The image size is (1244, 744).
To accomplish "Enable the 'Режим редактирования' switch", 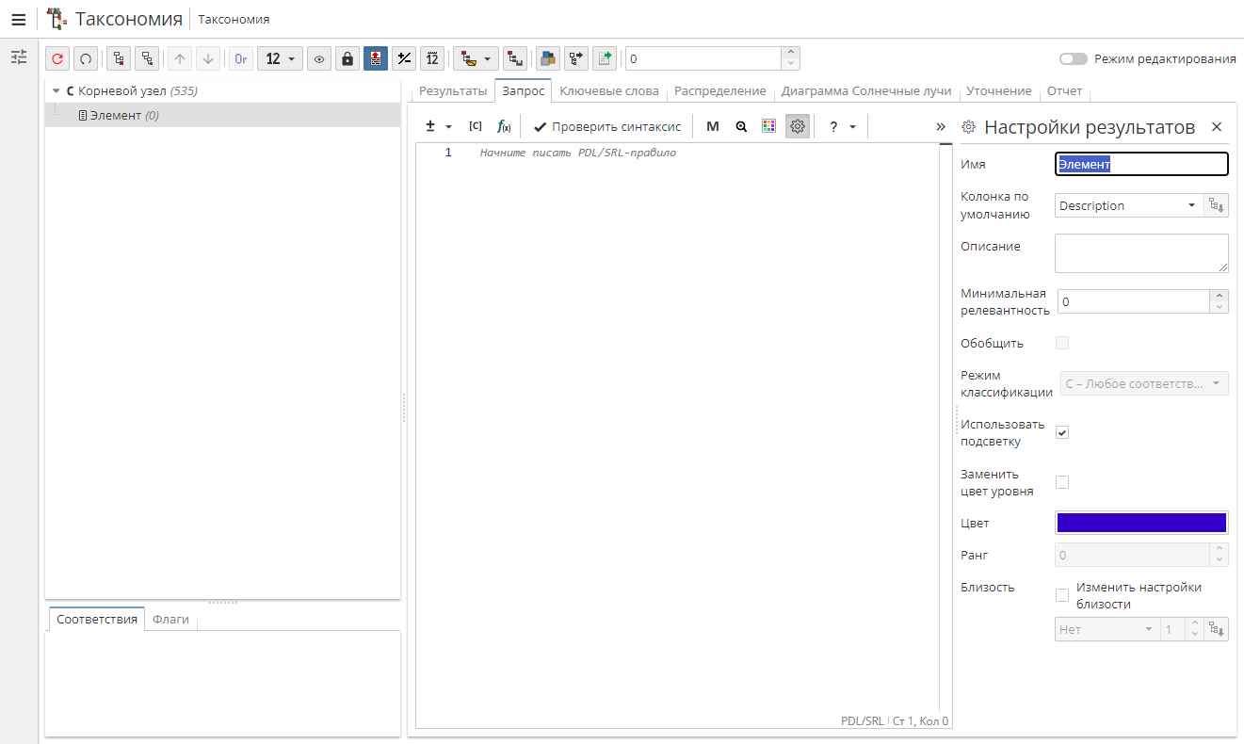I will (1073, 58).
